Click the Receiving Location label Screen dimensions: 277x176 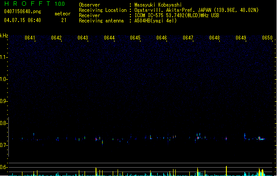click(x=103, y=10)
